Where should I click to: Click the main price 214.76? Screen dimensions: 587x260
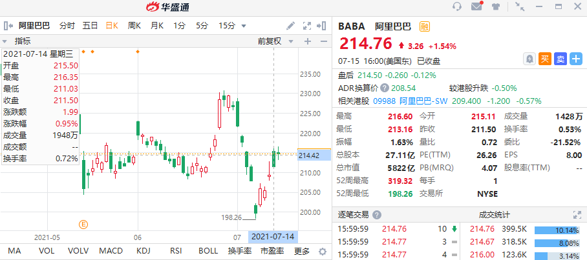tap(365, 44)
